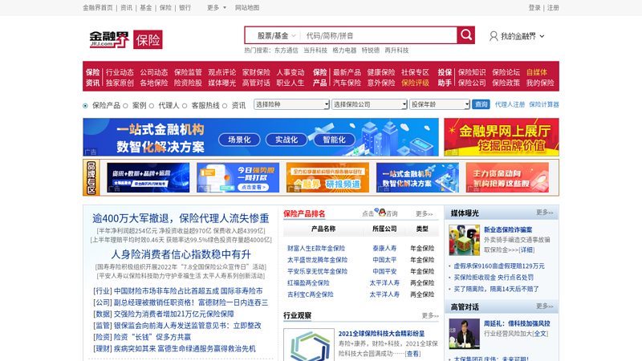Open the 投保年龄 dropdown
642x361 pixels.
pos(440,104)
